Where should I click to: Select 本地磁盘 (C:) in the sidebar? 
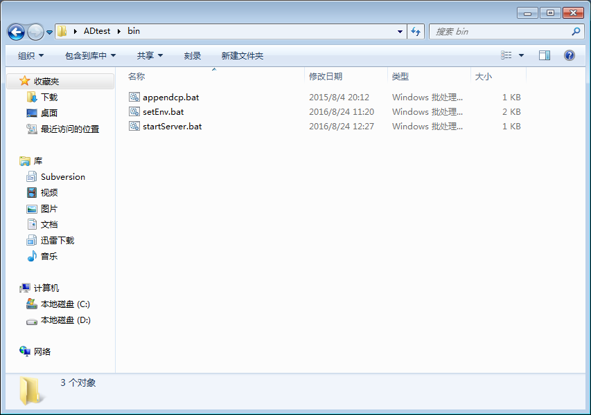click(x=65, y=304)
